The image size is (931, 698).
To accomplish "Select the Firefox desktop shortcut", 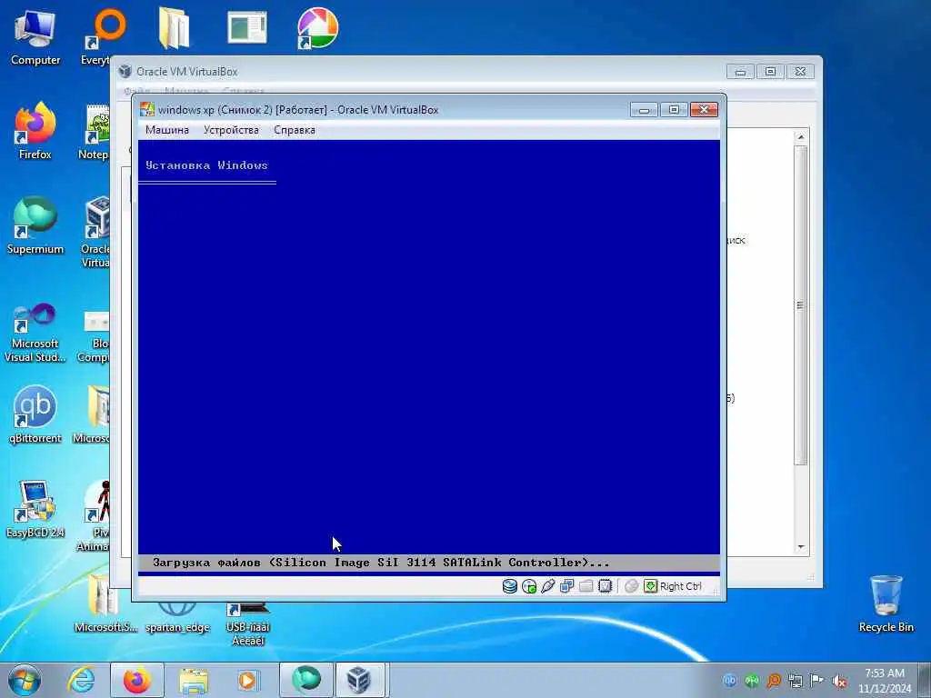I will click(35, 131).
